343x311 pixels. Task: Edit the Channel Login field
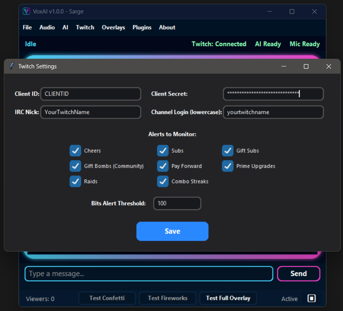[x=273, y=112]
